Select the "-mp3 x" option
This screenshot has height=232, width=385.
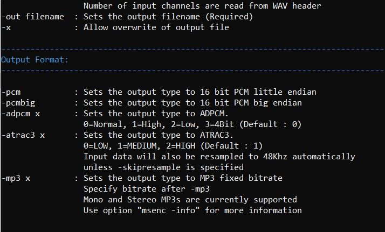coord(16,178)
